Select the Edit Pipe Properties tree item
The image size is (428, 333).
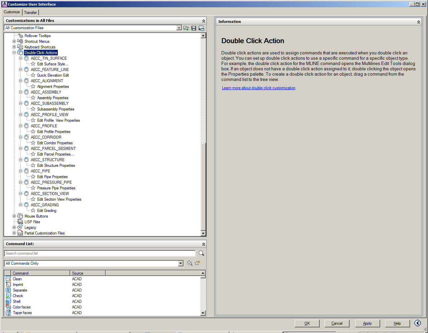point(53,177)
